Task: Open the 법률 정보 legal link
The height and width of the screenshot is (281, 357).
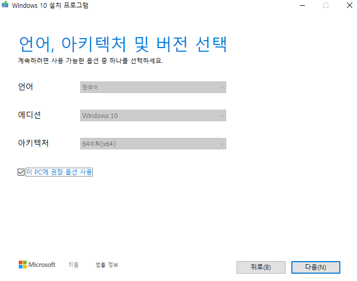Action: (x=107, y=265)
